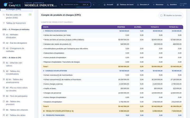
Task: Click the PROPRES column header
Action: tap(121, 27)
